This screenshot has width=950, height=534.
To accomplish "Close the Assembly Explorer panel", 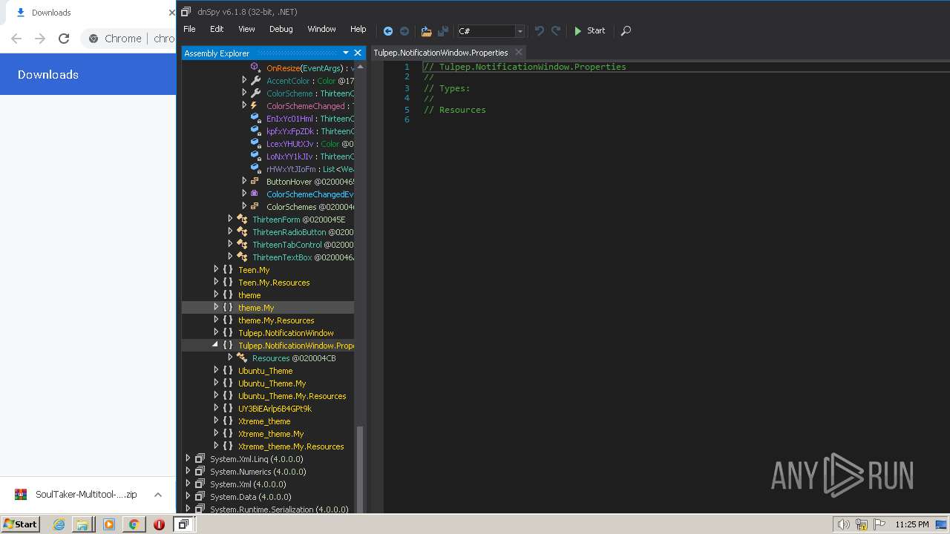I will [358, 53].
